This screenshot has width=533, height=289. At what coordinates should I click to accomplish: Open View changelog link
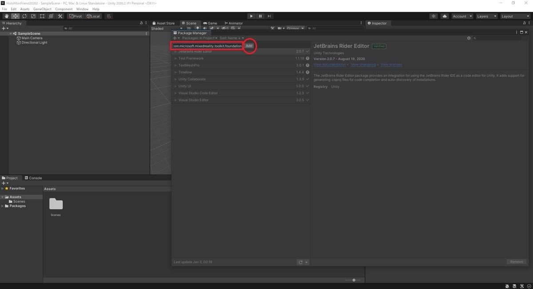[363, 65]
